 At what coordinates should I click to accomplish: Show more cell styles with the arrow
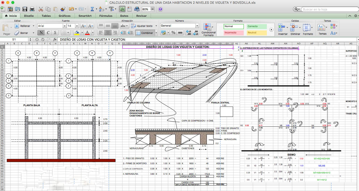271,30
